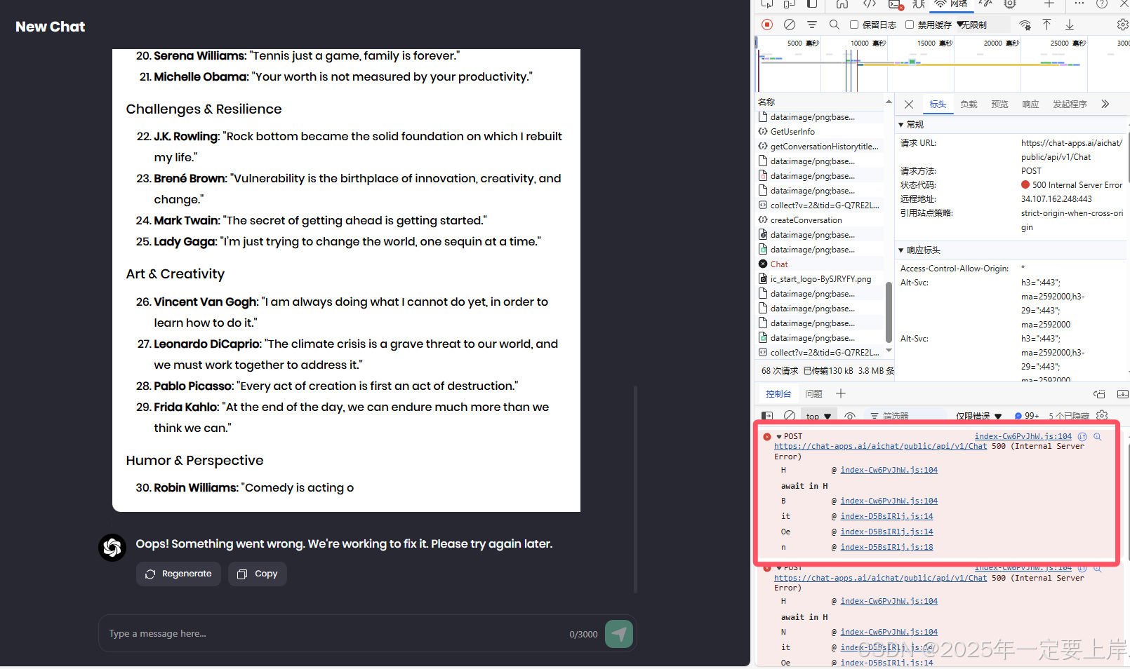
Task: Open the Memory chip icon tab
Action: click(1010, 4)
